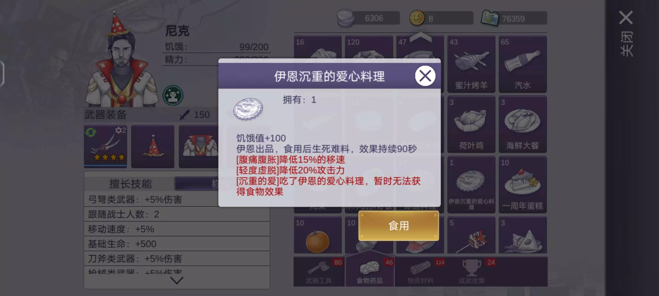Tap the orange fruit item in inventory
Image resolution: width=659 pixels, height=296 pixels.
click(317, 235)
